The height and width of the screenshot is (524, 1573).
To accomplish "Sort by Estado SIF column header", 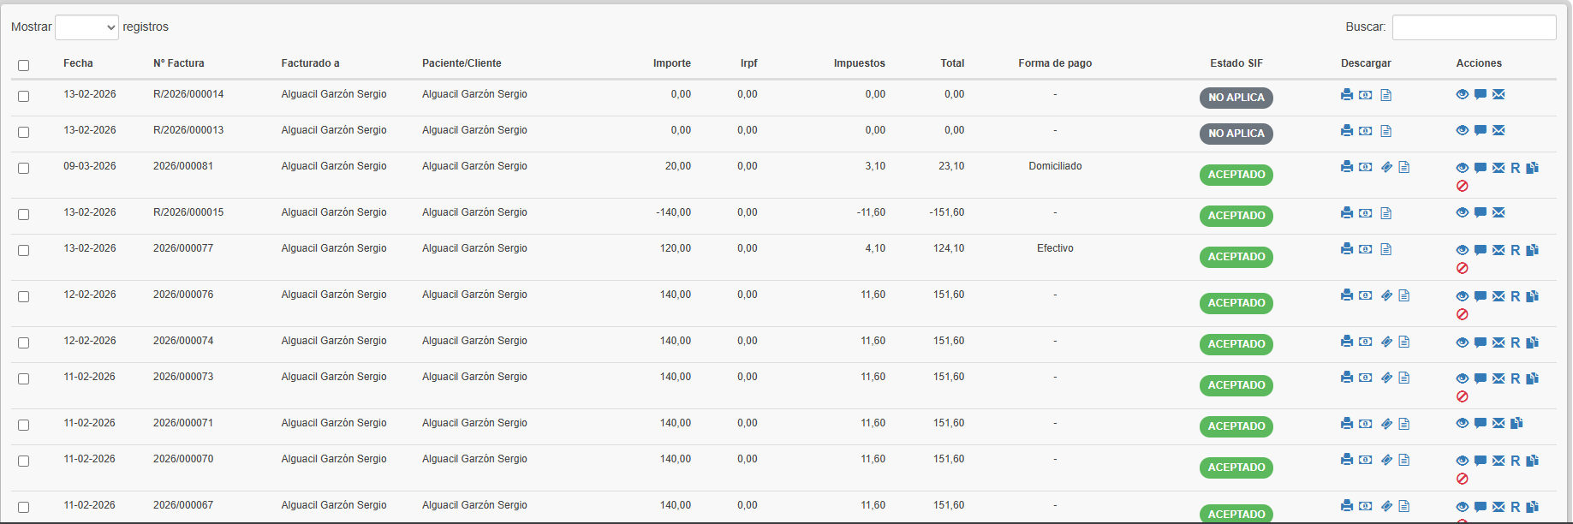I will (1236, 63).
